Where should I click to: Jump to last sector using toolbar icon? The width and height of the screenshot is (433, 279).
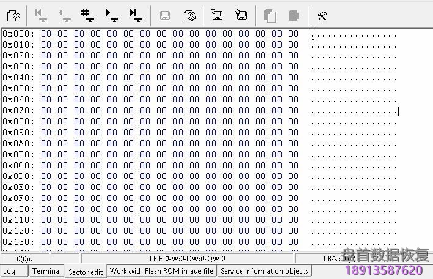point(135,15)
